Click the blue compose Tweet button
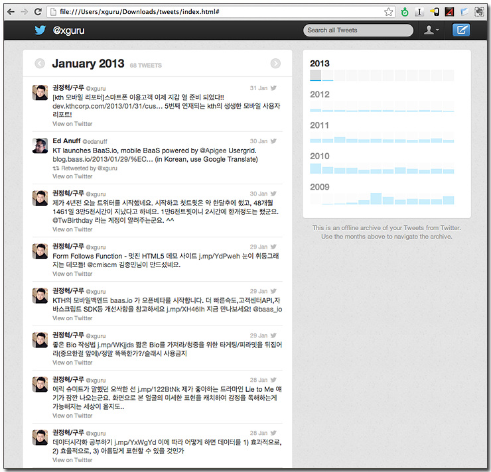Screen dimensions: 491x472 461,30
